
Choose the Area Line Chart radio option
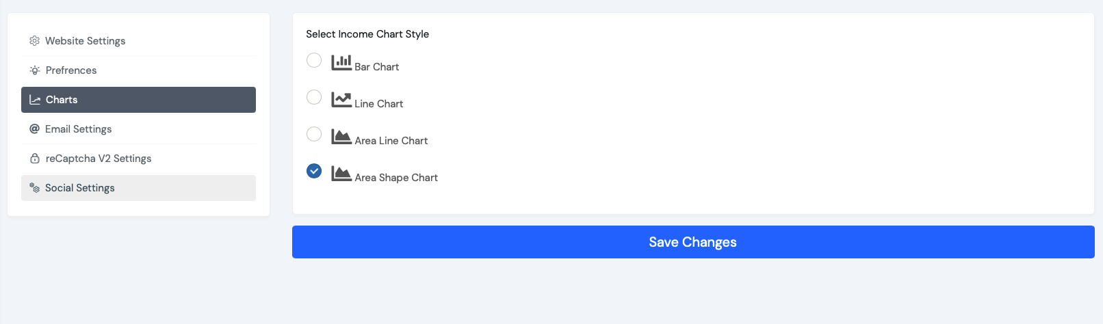point(314,134)
